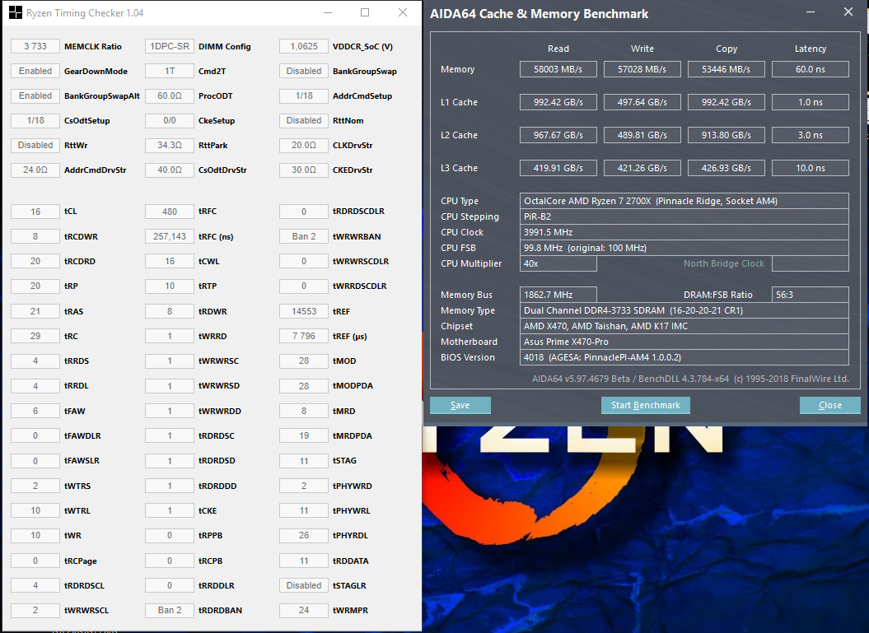Click the tSTAGLR Disabled value
Screen dimensions: 869x633
(304, 585)
